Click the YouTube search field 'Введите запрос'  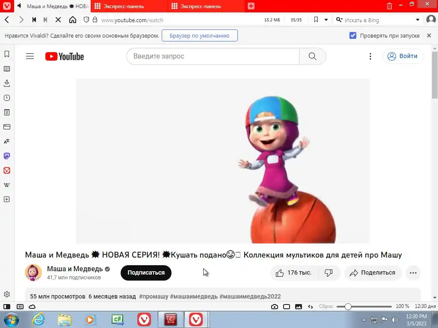coord(213,56)
